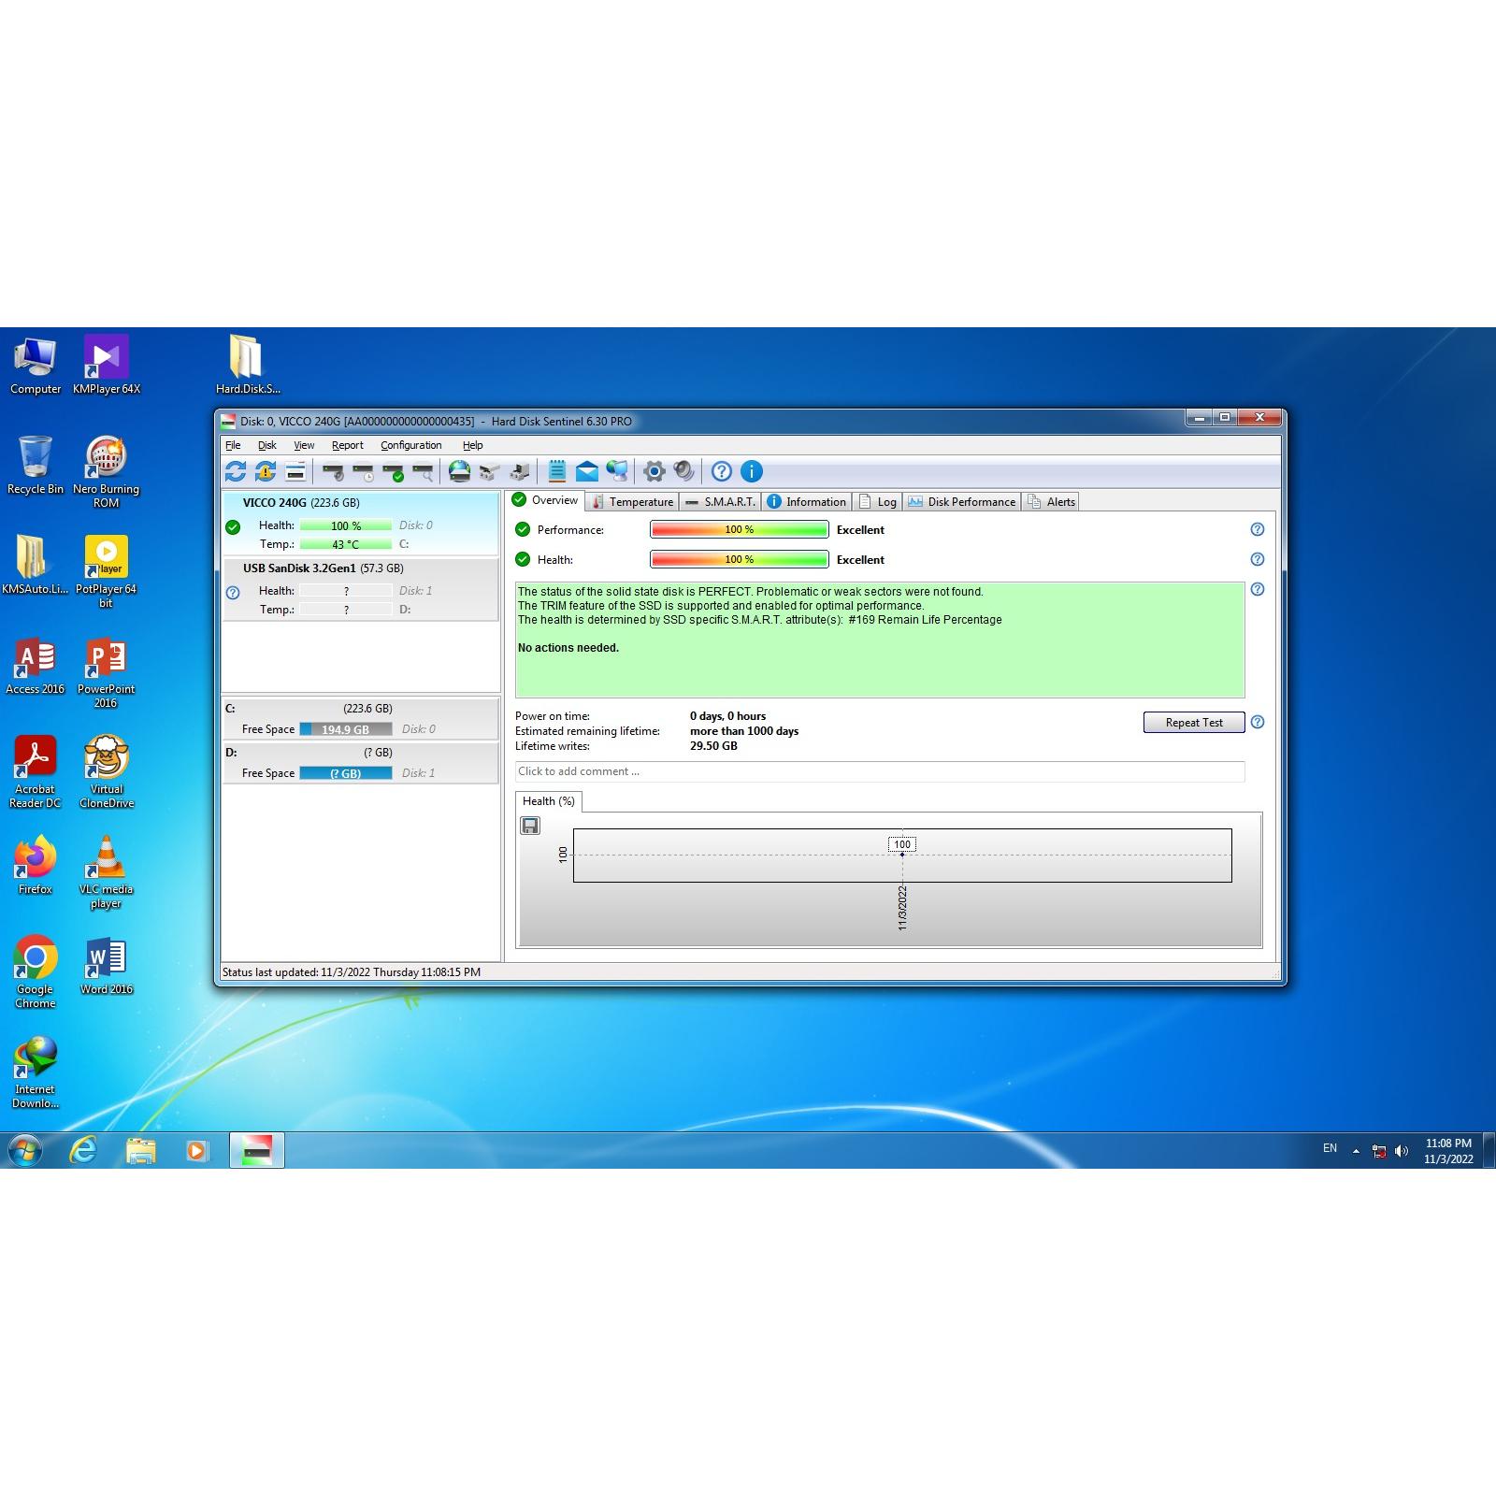Image resolution: width=1496 pixels, height=1496 pixels.
Task: Click the disk with magnifier toolbar icon
Action: pyautogui.click(x=423, y=471)
